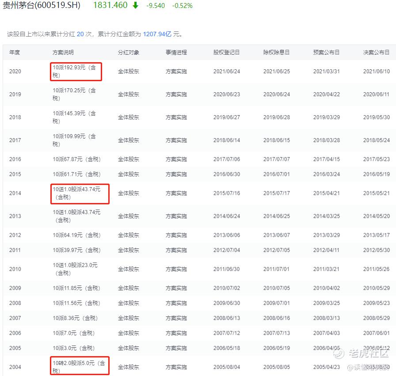Click the stock price 1831.460
This screenshot has width=396, height=376.
pos(110,5)
